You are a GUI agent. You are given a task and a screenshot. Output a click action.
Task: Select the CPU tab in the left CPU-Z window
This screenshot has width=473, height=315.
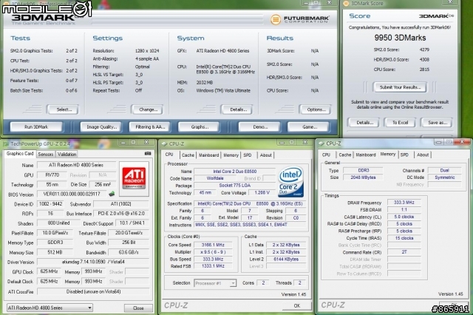pos(169,155)
